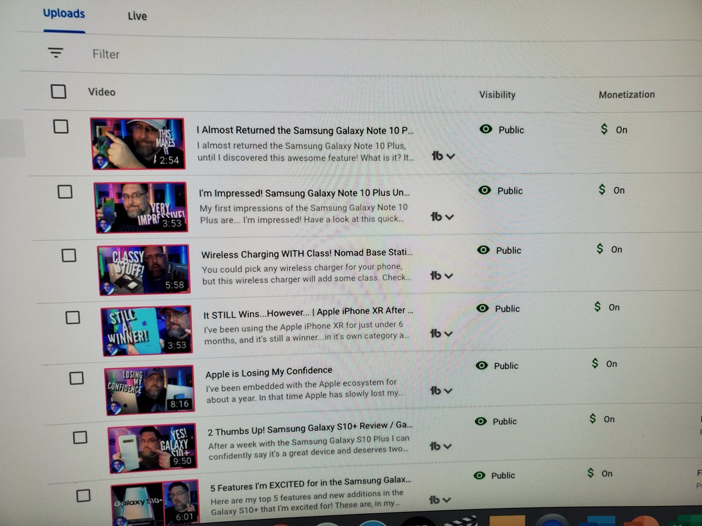702x526 pixels.
Task: Open the filter lines icon
Action: (x=56, y=53)
